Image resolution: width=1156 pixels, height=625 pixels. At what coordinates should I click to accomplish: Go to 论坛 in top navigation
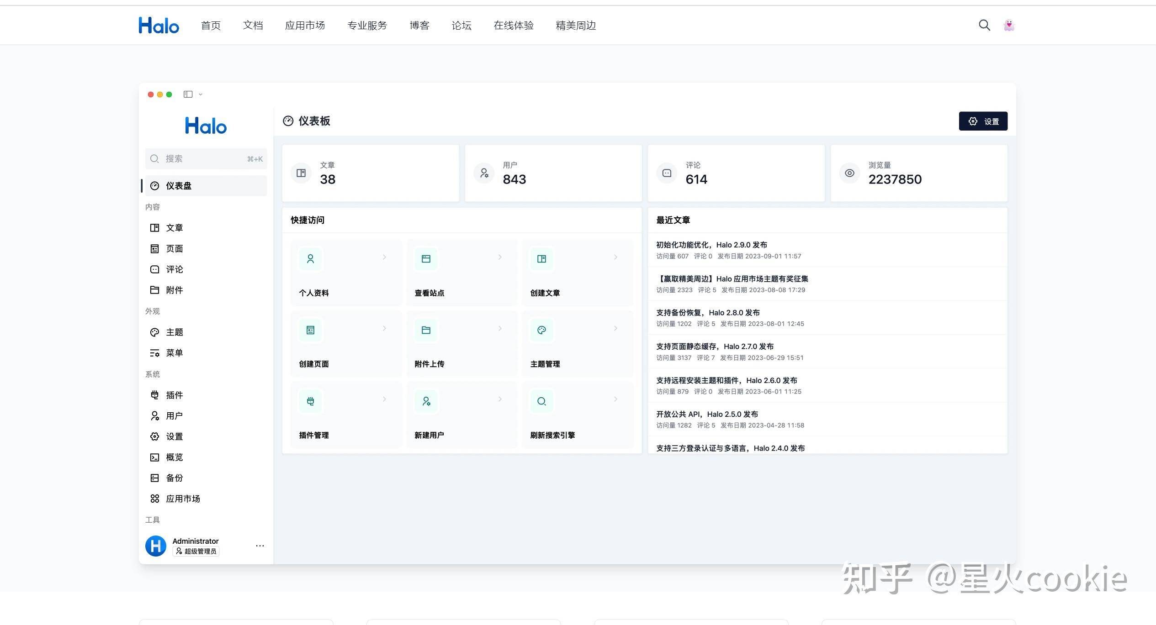click(461, 26)
